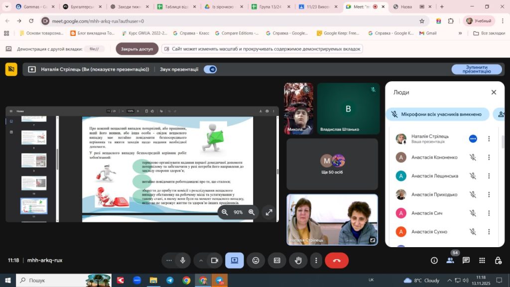Open the host controls lock icon
The height and width of the screenshot is (287, 510).
(498, 260)
